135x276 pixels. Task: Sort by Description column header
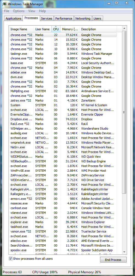pos(98,29)
